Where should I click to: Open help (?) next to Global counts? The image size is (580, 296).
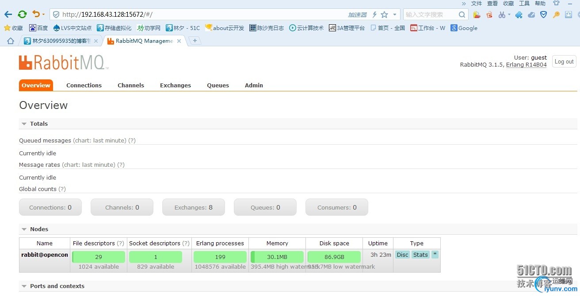pos(62,189)
